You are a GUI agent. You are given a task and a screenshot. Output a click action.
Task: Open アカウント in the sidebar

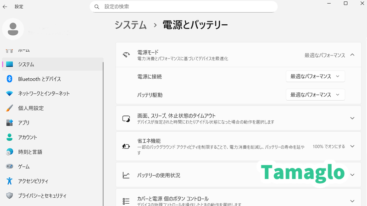[x=28, y=137]
